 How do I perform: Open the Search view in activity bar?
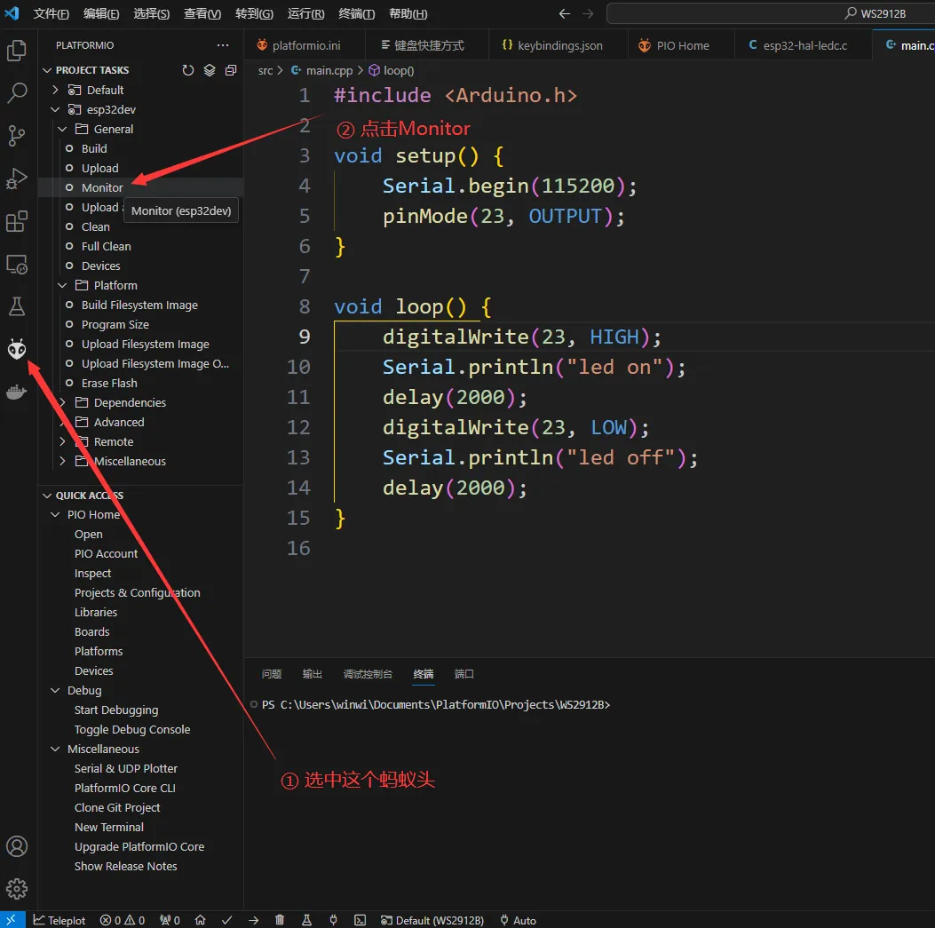point(17,93)
